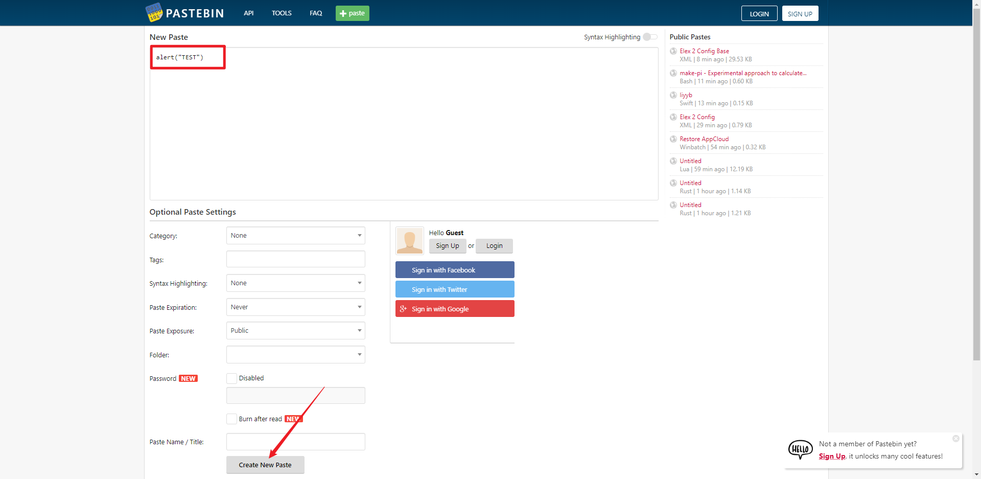Image resolution: width=981 pixels, height=479 pixels.
Task: Close the Pastebin sign-up popup
Action: click(956, 439)
